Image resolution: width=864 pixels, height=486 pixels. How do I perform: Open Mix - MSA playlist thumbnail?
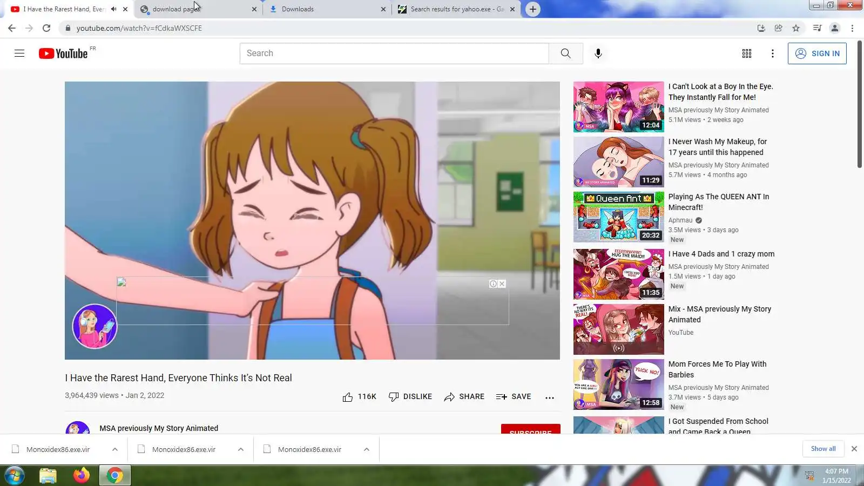click(x=619, y=329)
